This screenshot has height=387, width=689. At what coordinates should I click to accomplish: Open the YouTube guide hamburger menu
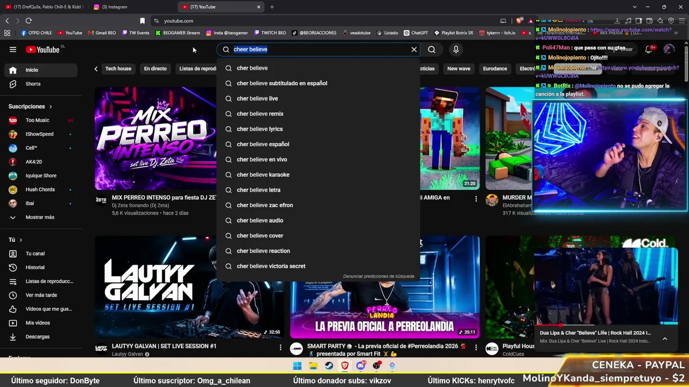coord(13,49)
